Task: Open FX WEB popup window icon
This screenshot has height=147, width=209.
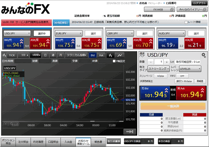Action: tap(172, 9)
